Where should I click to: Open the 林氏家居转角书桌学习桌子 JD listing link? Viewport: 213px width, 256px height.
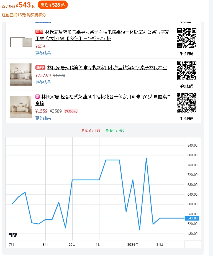102,35
